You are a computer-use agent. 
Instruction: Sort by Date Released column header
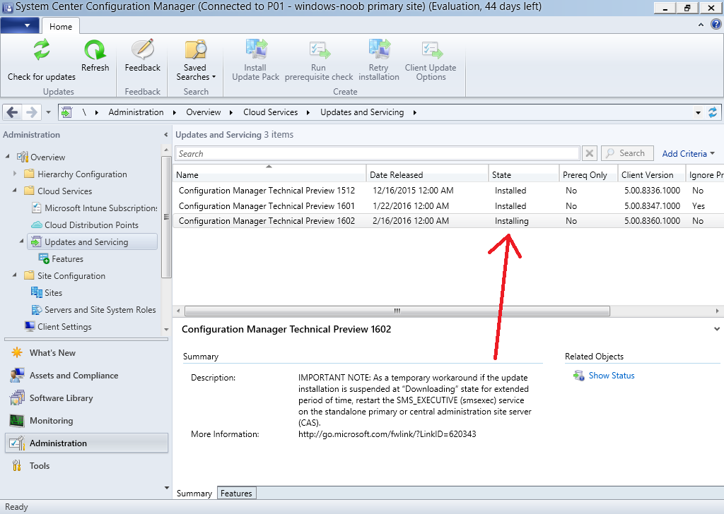coord(427,174)
